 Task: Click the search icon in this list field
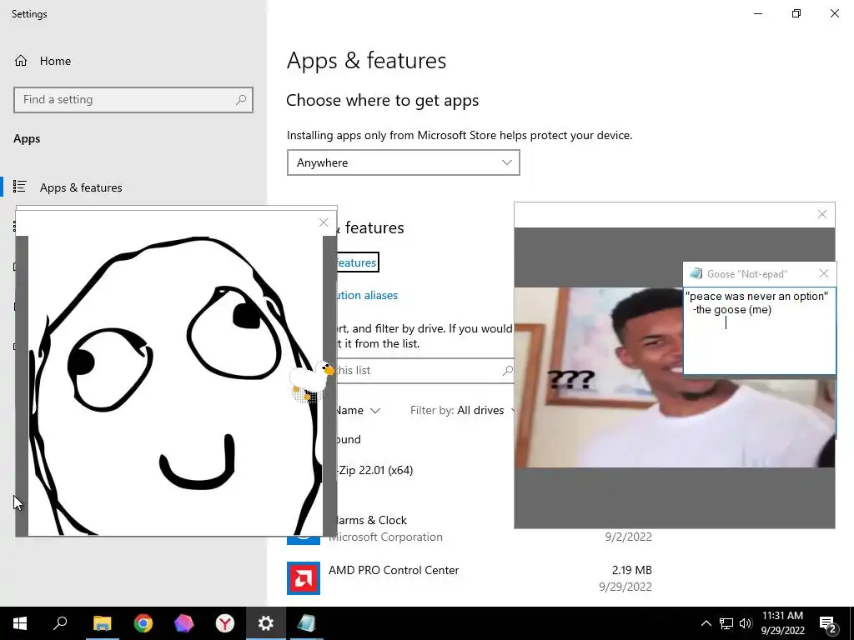[508, 370]
